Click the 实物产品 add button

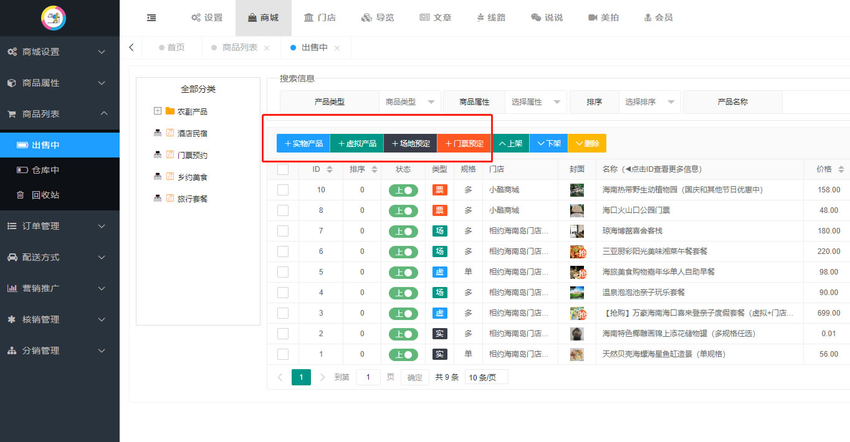tap(303, 143)
